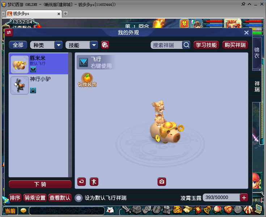Image resolution: width=266 pixels, height=217 pixels.
Task: Click the 学习技能 button
Action: click(206, 45)
